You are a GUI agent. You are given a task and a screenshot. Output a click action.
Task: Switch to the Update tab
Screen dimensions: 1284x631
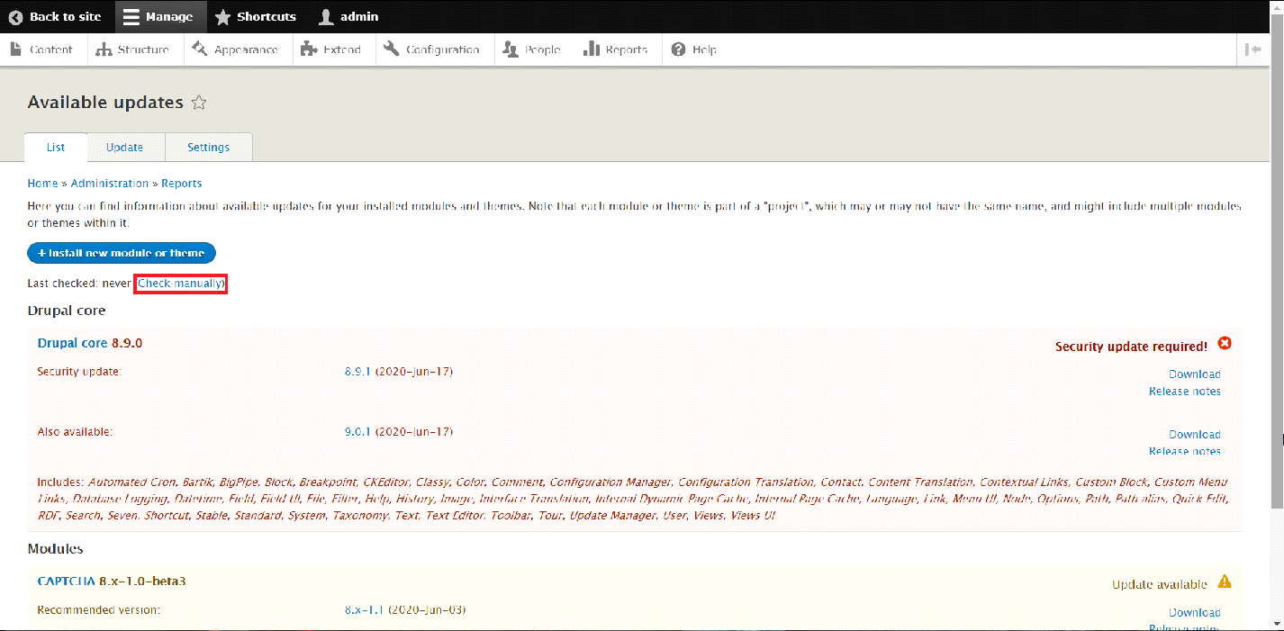(124, 148)
